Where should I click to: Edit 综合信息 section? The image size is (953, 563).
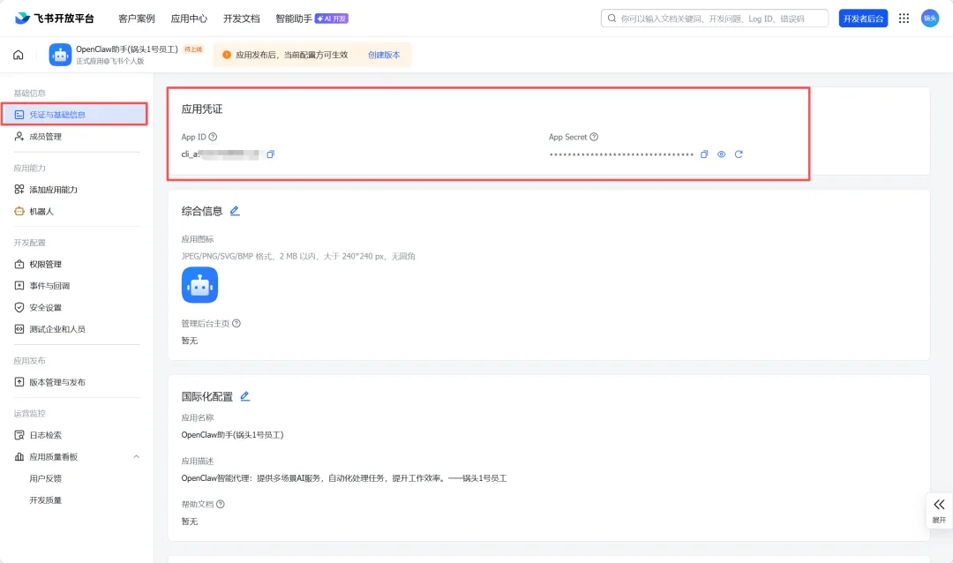point(235,211)
